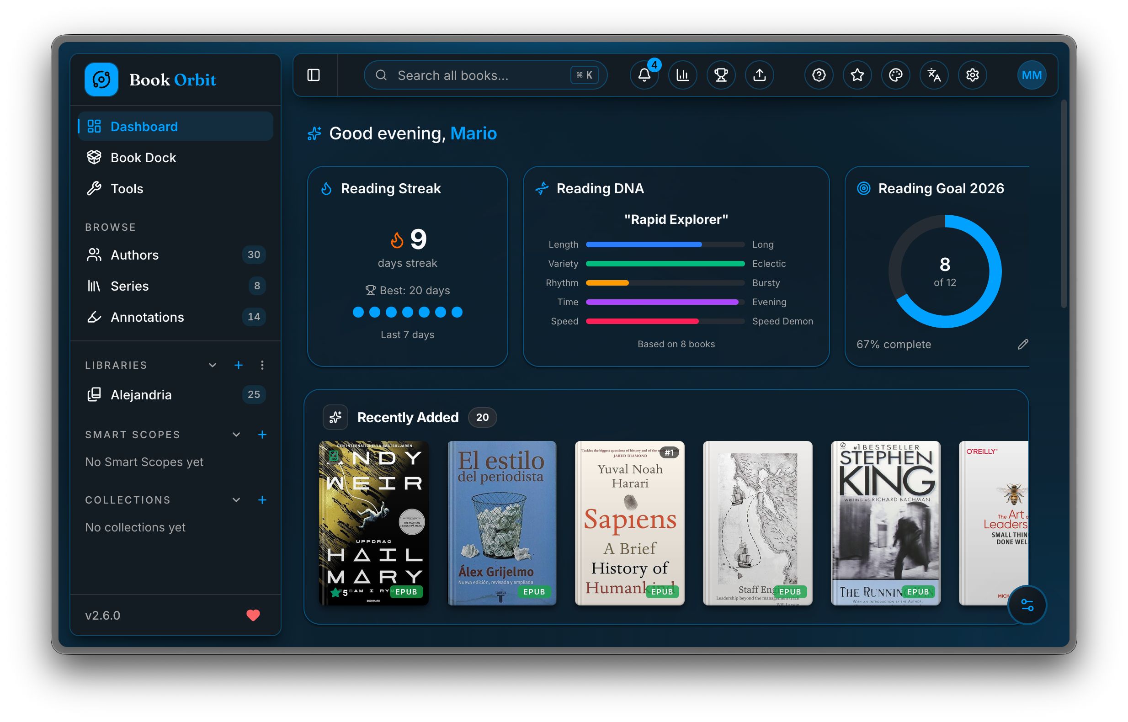Click the Based on 8 books text

tap(676, 344)
